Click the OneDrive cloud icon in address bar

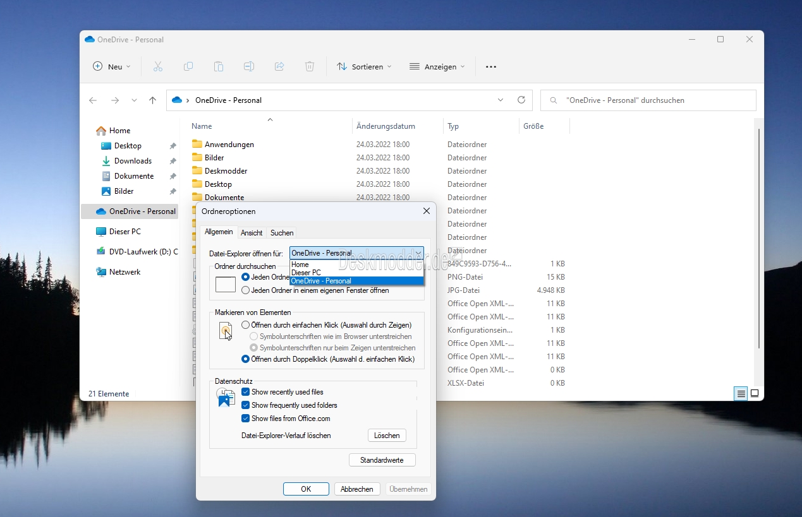tap(177, 100)
